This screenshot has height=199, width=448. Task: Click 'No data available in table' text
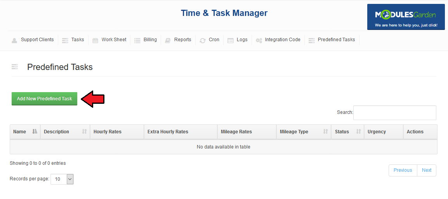pyautogui.click(x=224, y=147)
